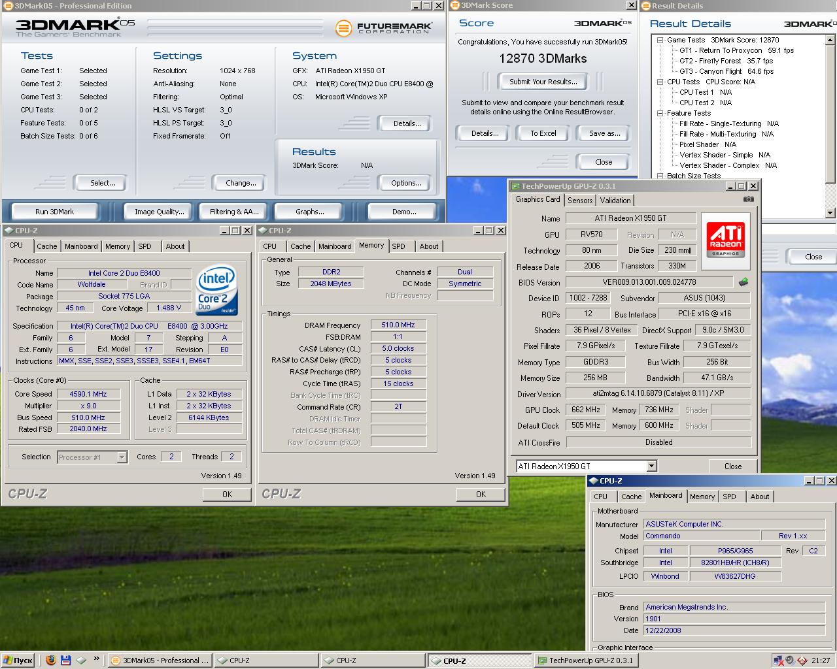Click the Close button in GPU-Z

733,466
